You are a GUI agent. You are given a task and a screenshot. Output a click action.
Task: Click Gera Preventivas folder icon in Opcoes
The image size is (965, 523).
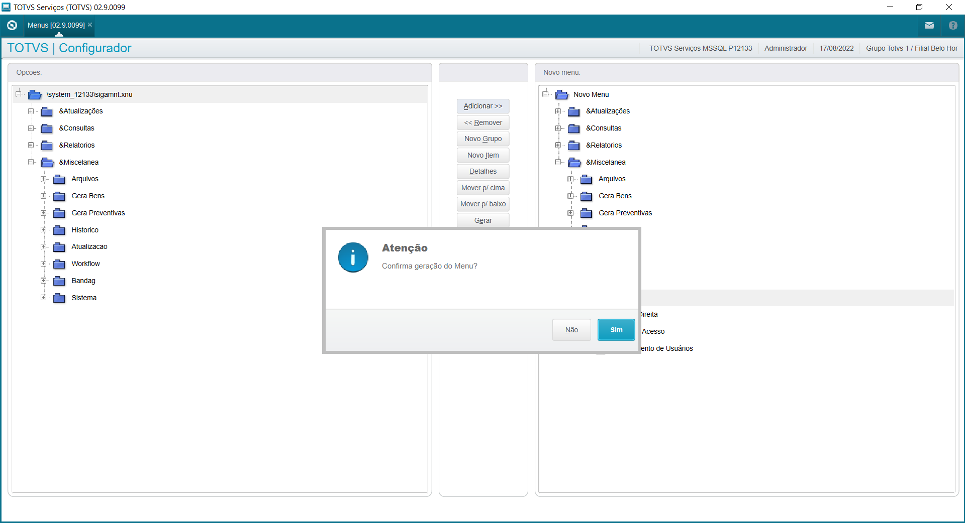(x=59, y=213)
